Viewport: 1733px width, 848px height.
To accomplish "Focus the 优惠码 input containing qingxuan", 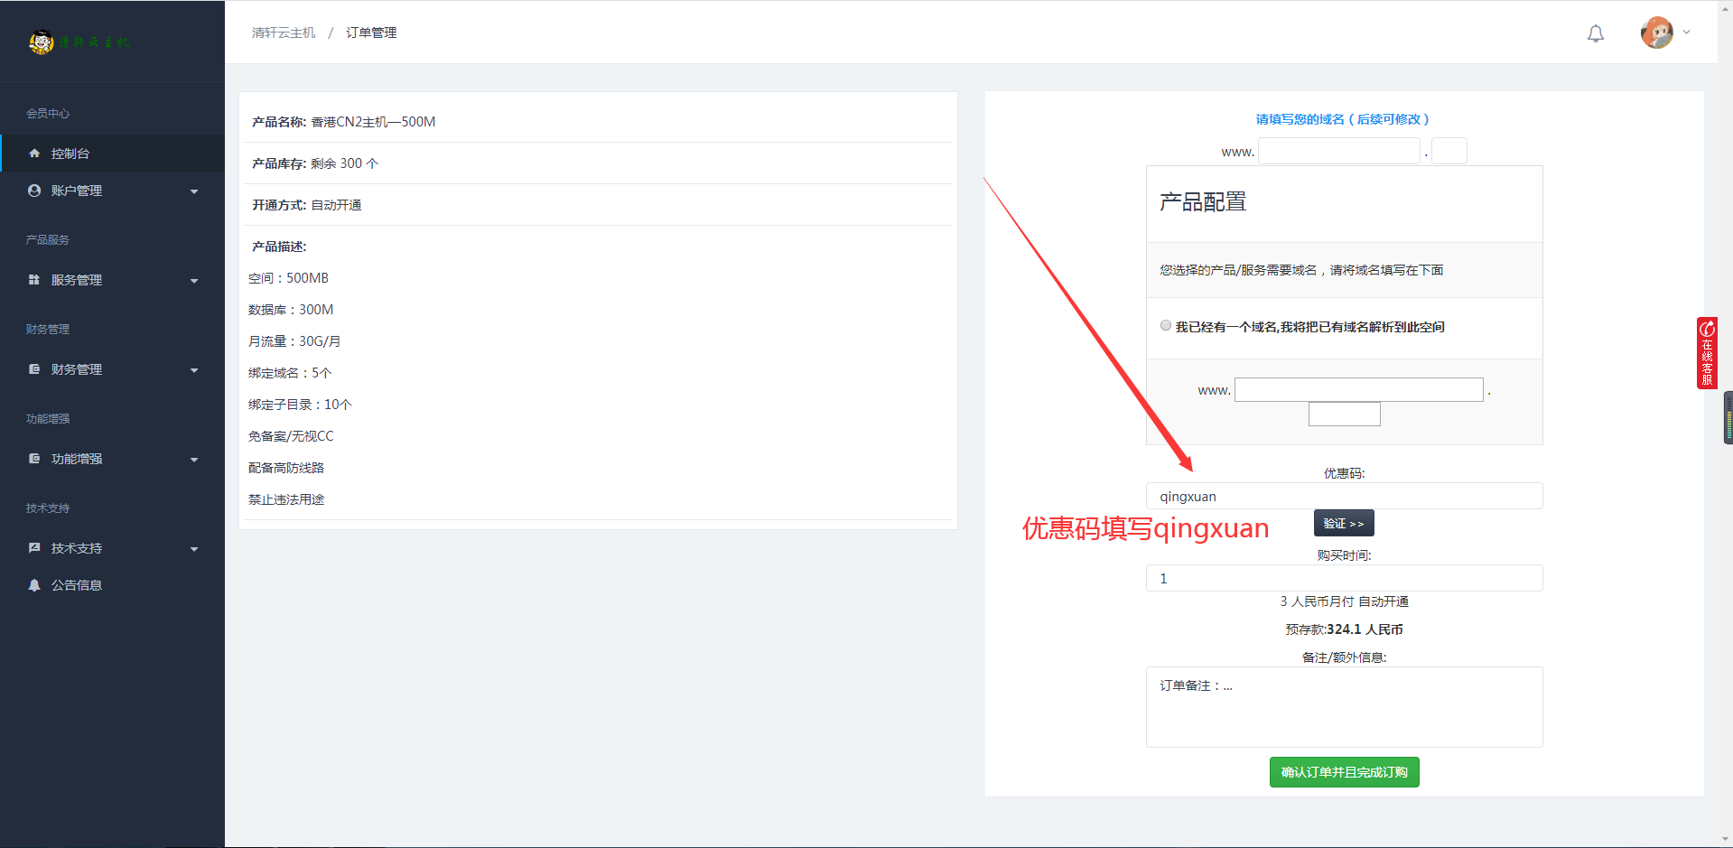I will pyautogui.click(x=1344, y=497).
